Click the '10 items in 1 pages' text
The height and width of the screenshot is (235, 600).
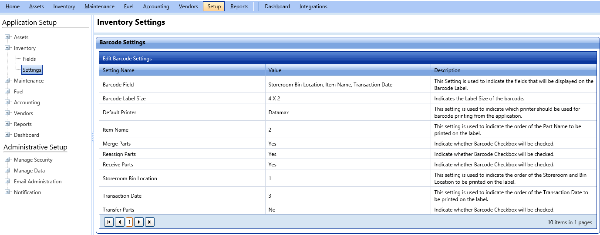click(x=570, y=222)
